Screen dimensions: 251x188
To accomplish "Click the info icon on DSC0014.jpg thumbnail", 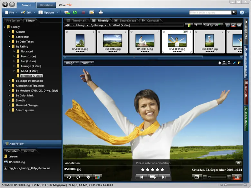I will (x=93, y=32).
